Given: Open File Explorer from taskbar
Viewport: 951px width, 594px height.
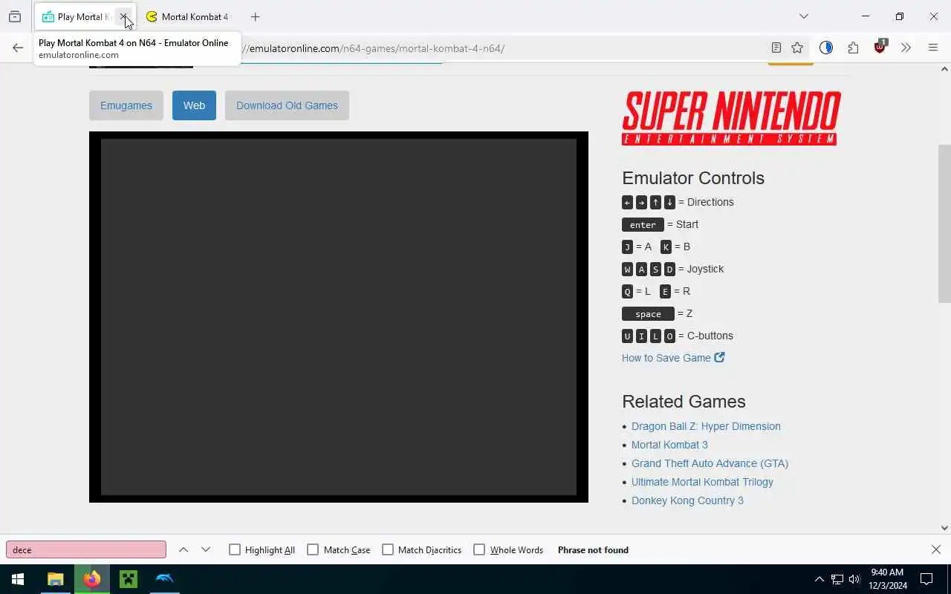Looking at the screenshot, I should [56, 579].
